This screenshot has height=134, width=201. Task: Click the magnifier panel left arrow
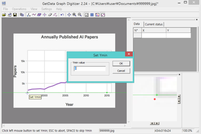pyautogui.click(x=152, y=123)
